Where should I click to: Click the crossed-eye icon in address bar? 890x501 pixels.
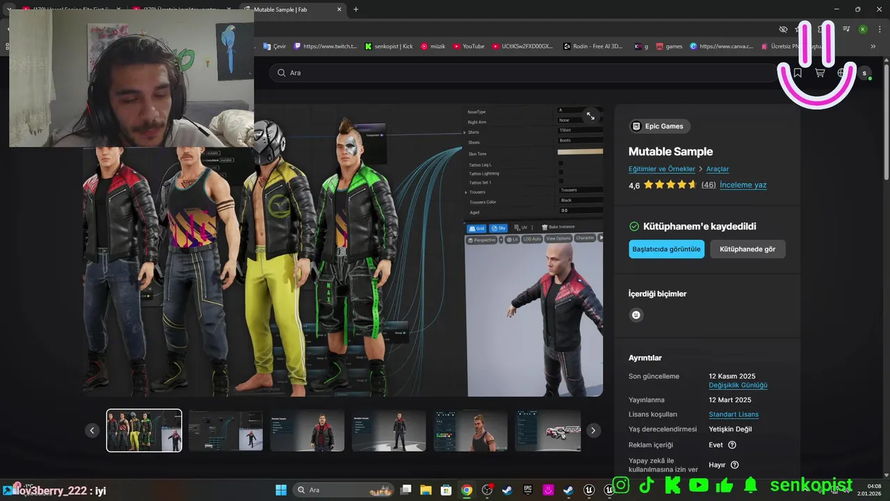(784, 29)
